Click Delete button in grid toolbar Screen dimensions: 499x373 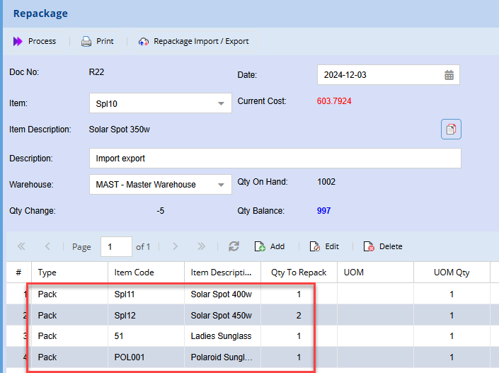pos(382,246)
